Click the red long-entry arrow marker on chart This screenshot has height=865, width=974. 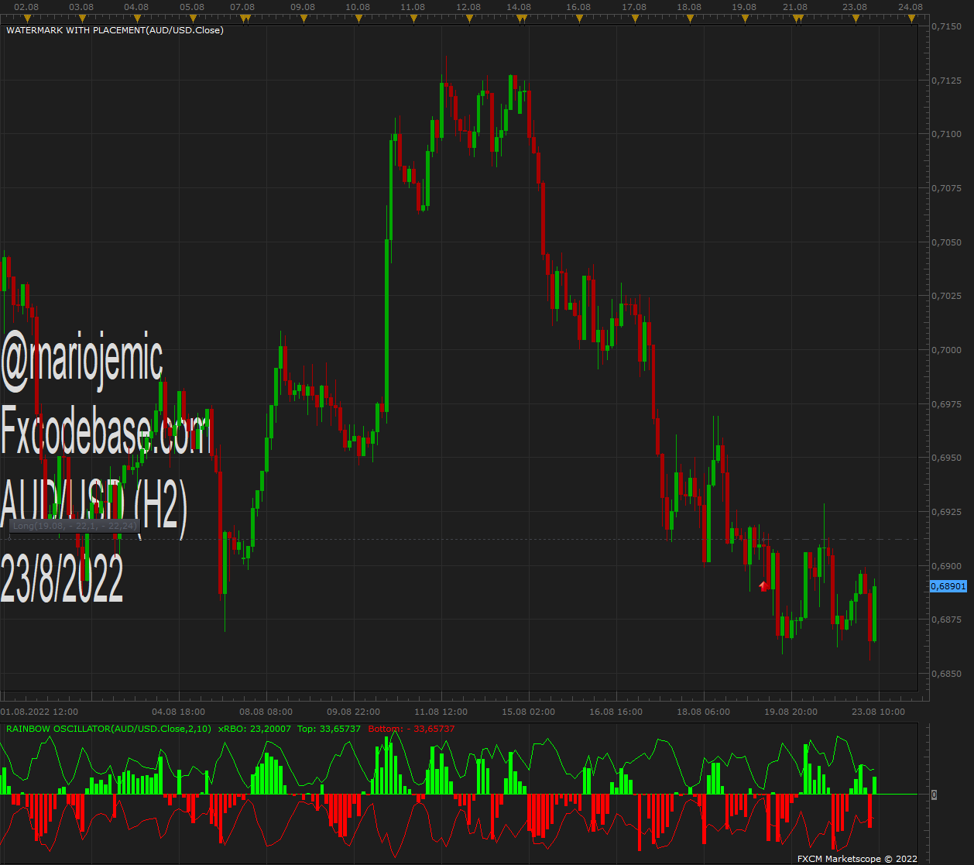click(x=765, y=585)
